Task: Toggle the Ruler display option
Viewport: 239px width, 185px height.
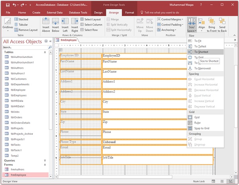Action: [197, 123]
